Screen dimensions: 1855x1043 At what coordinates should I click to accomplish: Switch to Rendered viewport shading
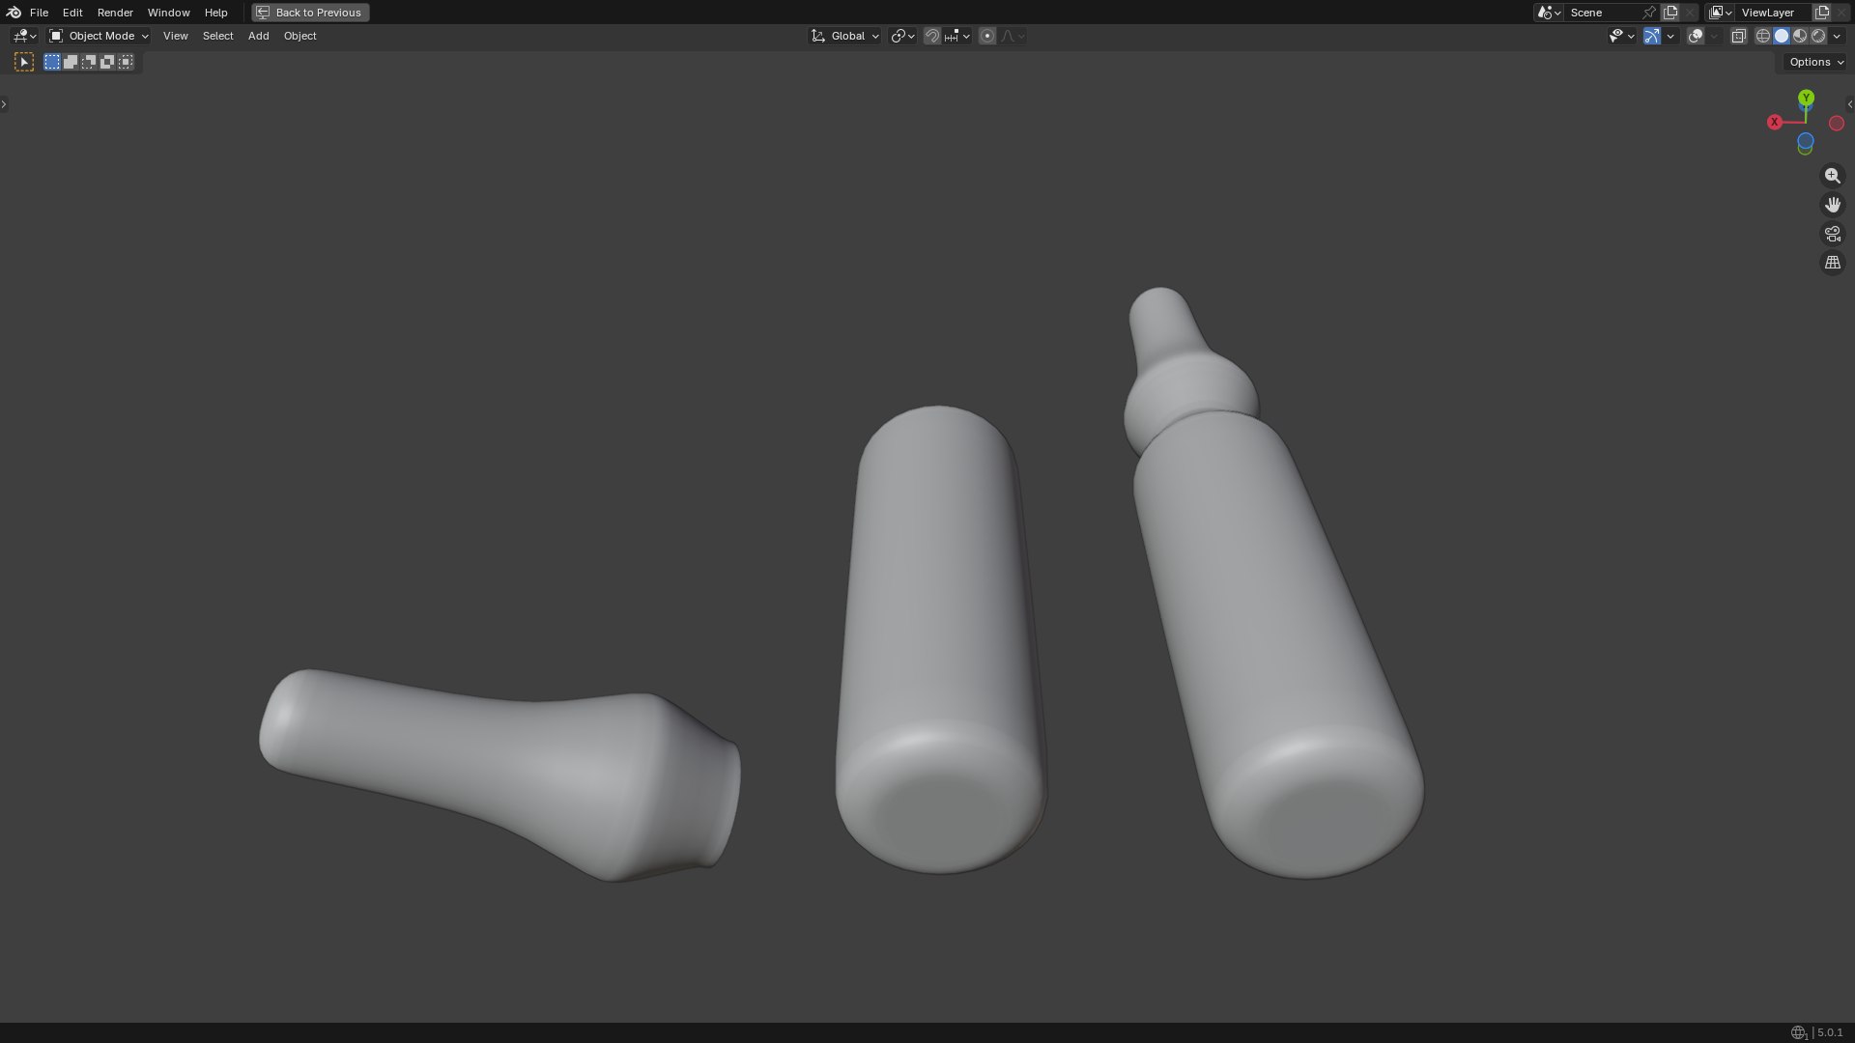1818,36
